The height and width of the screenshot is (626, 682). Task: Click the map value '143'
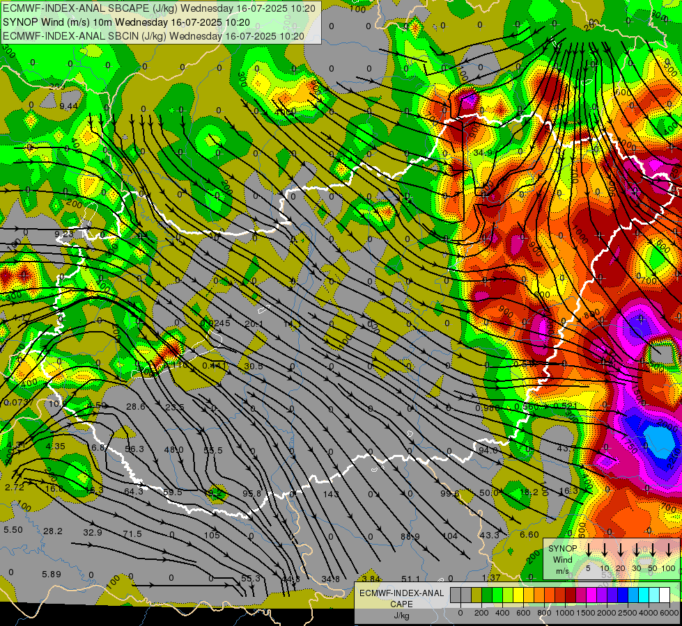click(331, 494)
